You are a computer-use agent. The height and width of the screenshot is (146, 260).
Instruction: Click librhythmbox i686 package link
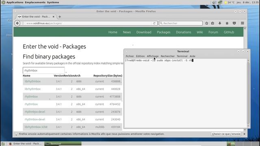pyautogui.click(x=32, y=81)
